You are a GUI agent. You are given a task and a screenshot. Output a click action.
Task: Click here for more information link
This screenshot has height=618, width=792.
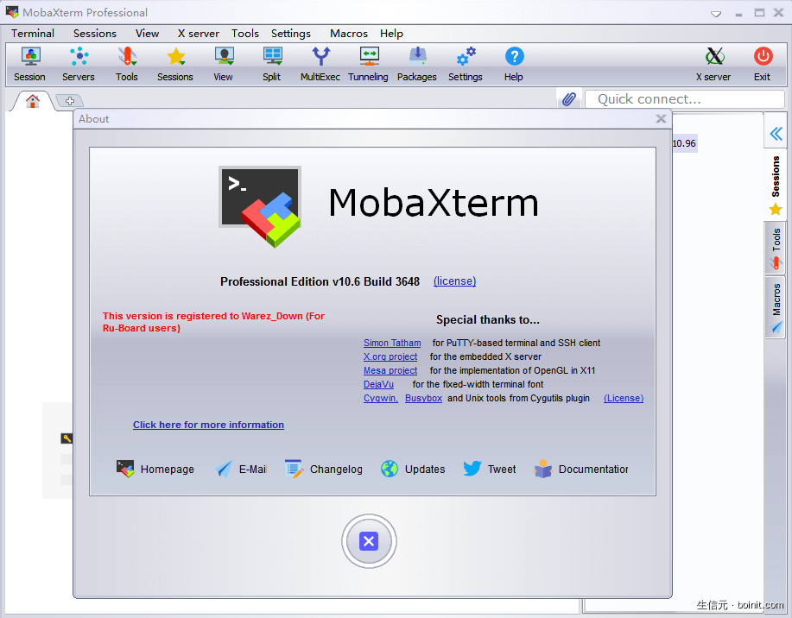coord(209,425)
